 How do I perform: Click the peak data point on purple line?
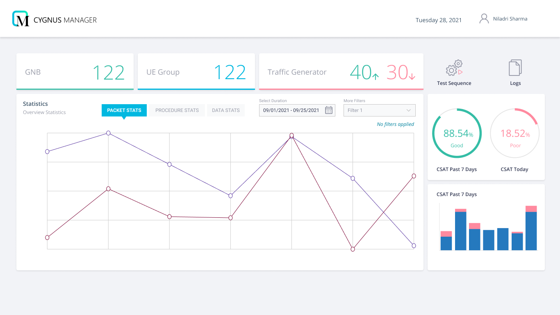click(x=108, y=133)
